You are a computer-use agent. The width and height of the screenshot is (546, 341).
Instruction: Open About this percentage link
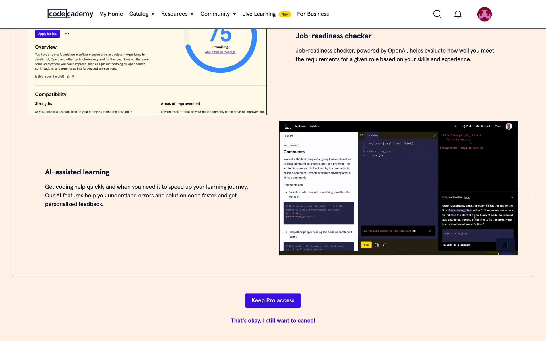(x=220, y=52)
